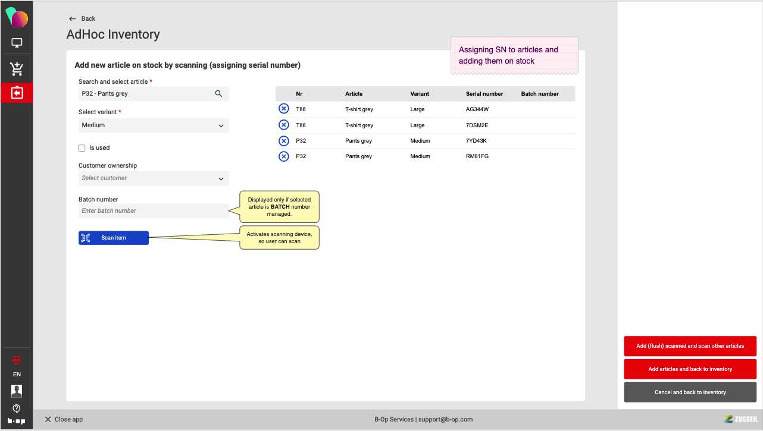
Task: Remove the row with serial 7DSM2E
Action: point(284,125)
